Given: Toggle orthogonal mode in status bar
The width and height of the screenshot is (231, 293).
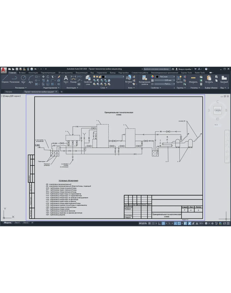Looking at the screenshot, I should tap(159, 223).
